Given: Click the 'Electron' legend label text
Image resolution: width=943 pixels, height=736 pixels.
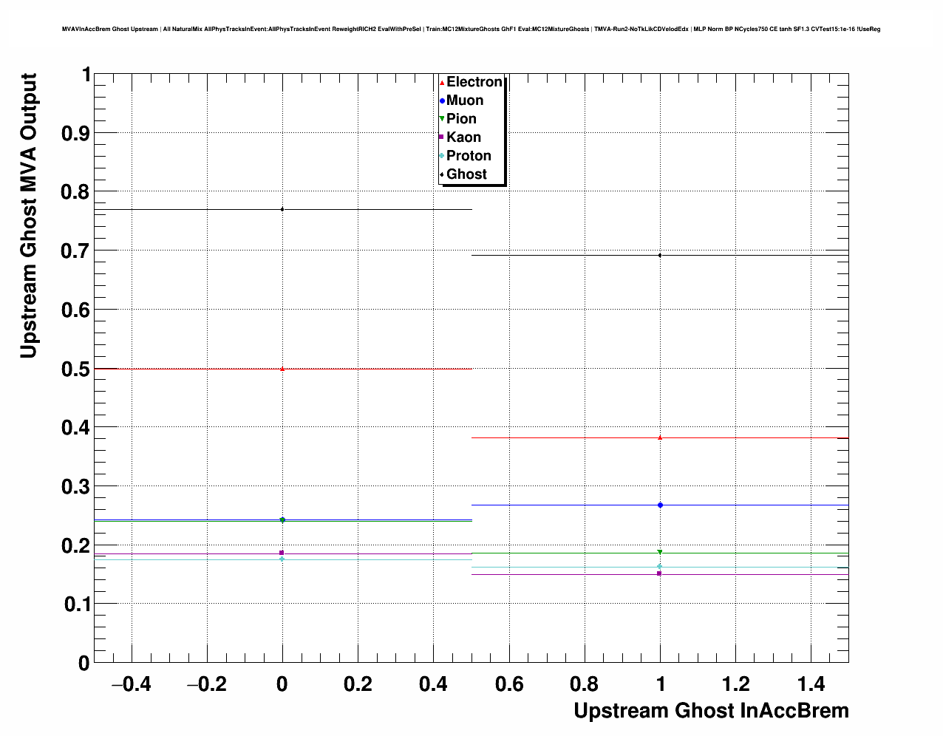Looking at the screenshot, I should pos(474,82).
